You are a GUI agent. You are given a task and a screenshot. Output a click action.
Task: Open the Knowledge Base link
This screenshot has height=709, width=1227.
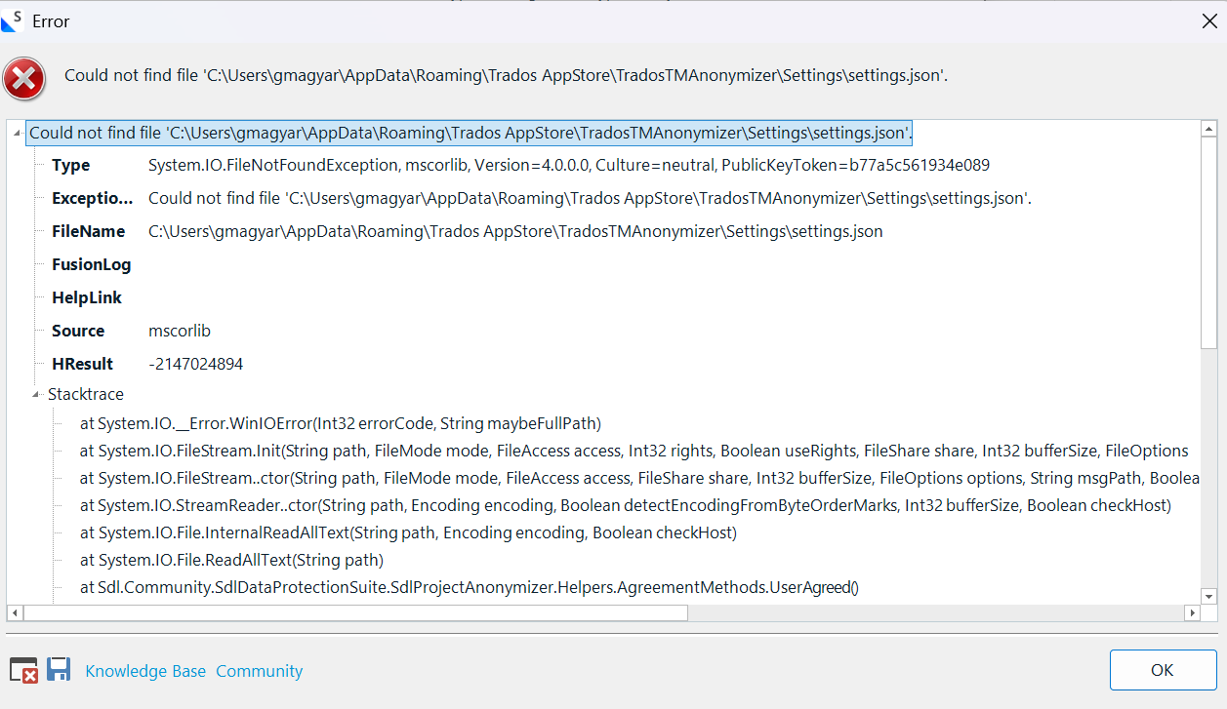pyautogui.click(x=145, y=671)
